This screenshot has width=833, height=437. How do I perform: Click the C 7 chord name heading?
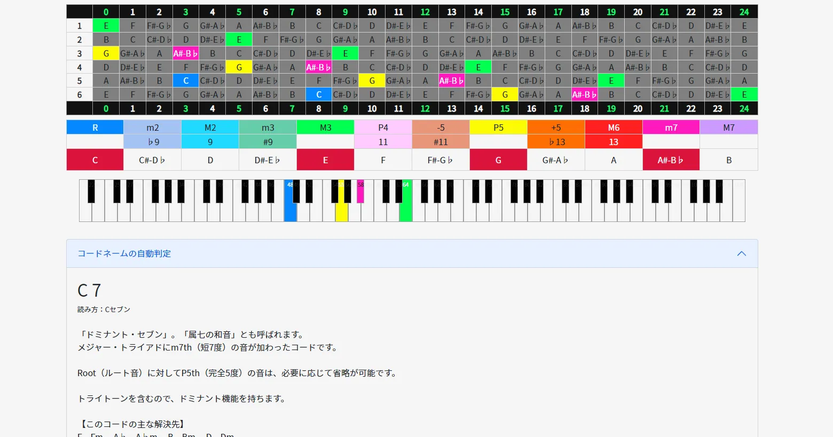[x=89, y=290]
